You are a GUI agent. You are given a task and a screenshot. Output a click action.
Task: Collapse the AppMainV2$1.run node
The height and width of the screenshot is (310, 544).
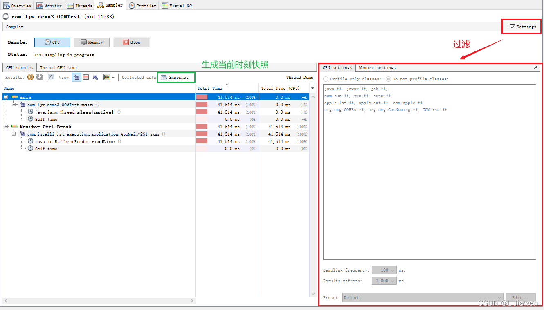click(14, 134)
